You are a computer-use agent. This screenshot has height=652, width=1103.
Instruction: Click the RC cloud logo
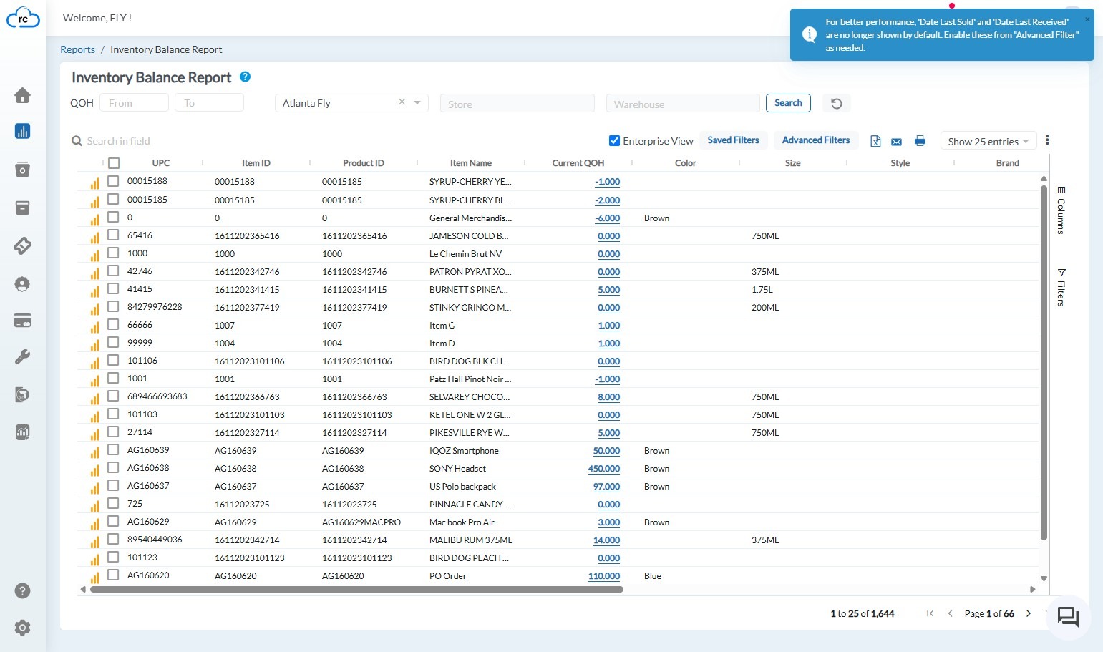click(23, 18)
